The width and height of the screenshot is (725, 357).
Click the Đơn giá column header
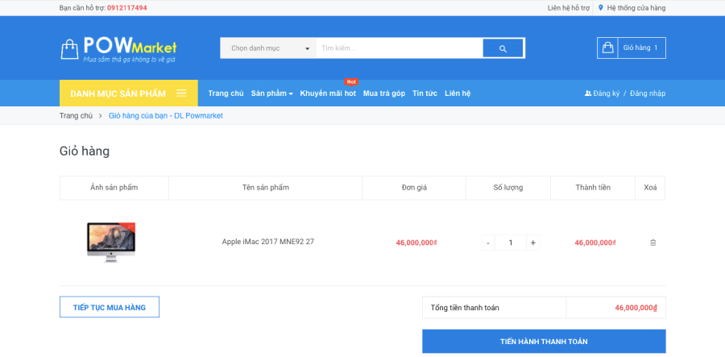(414, 187)
